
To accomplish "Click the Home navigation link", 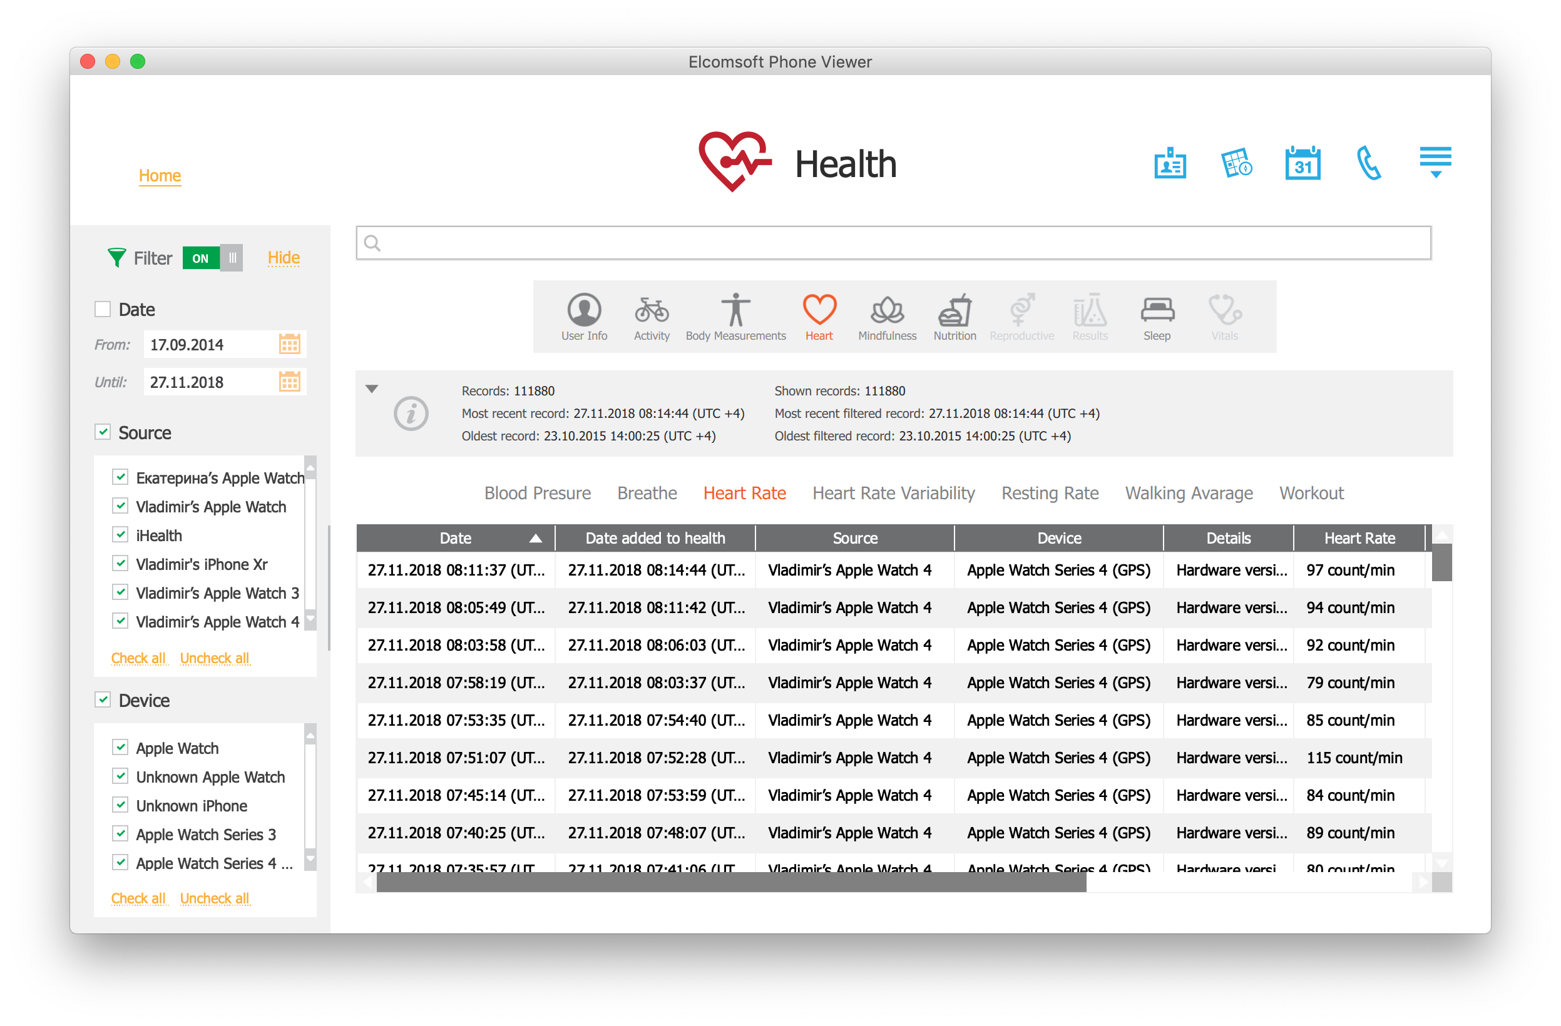I will coord(159,175).
